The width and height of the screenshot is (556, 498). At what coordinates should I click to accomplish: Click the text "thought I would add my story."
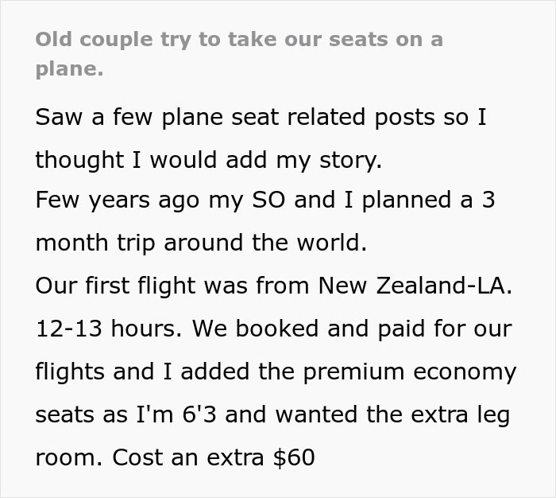point(209,160)
